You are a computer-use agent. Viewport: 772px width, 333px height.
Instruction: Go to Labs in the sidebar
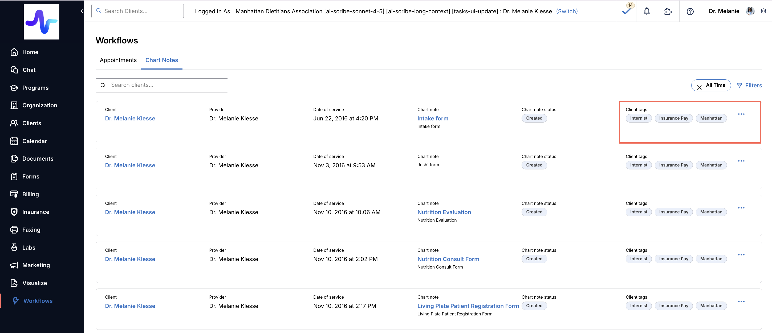point(29,247)
